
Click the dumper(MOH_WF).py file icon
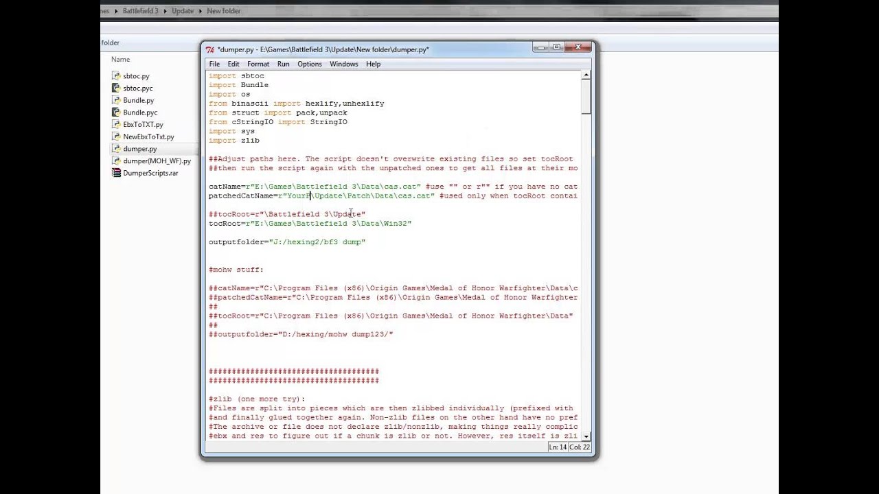[x=116, y=161]
